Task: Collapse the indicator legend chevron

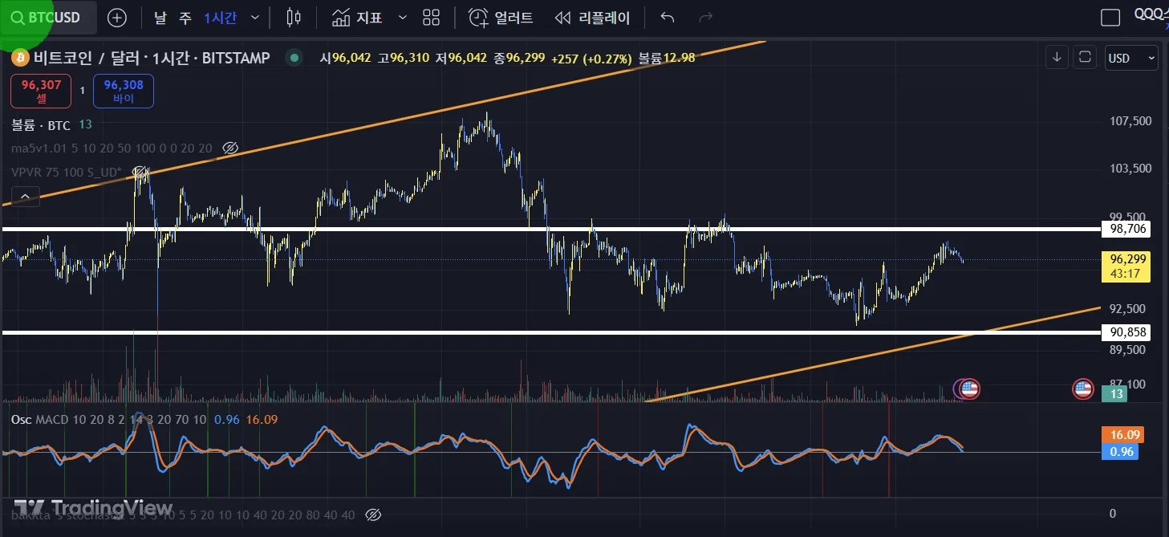Action: [25, 196]
